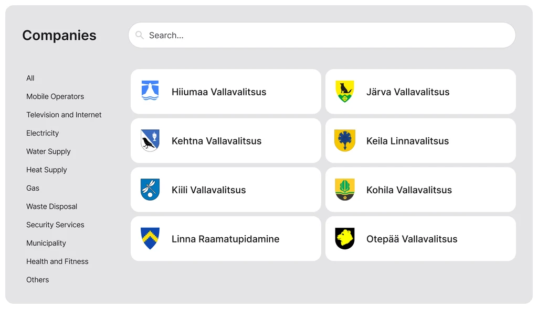The image size is (538, 309).
Task: Open the Hiiumaa Vallavalitsus company card
Action: coord(226,91)
